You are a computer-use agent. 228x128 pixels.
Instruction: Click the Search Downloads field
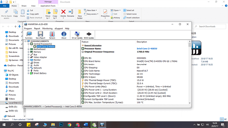coord(209,26)
